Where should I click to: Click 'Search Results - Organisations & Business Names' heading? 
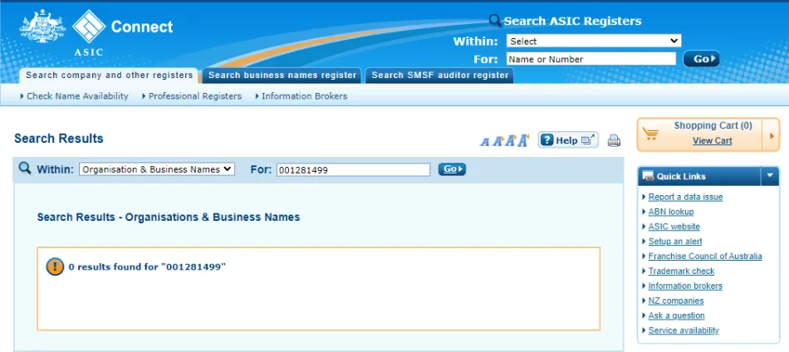(x=169, y=218)
